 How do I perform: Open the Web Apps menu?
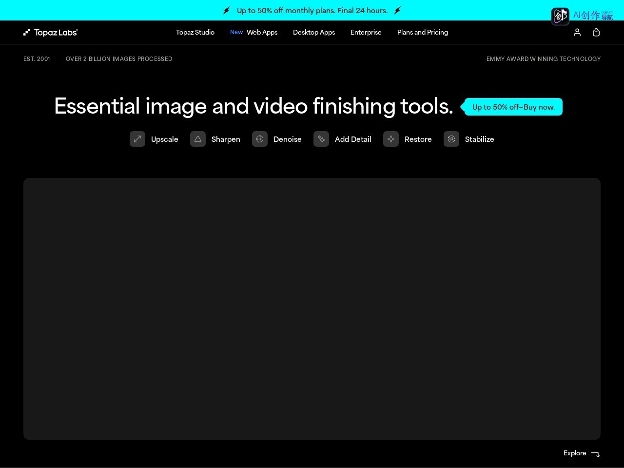pyautogui.click(x=262, y=32)
